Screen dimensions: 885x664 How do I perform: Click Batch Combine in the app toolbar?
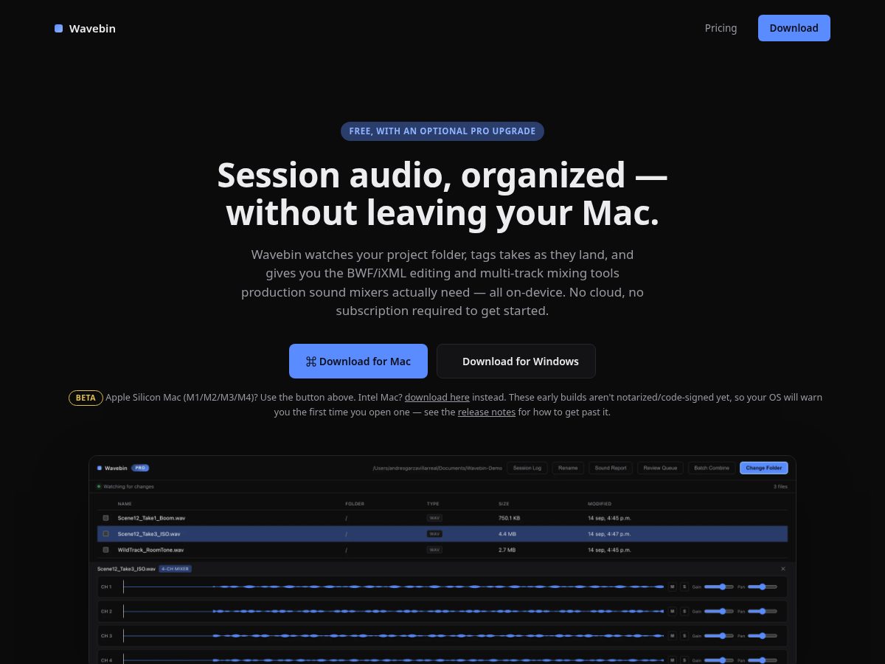pyautogui.click(x=712, y=468)
